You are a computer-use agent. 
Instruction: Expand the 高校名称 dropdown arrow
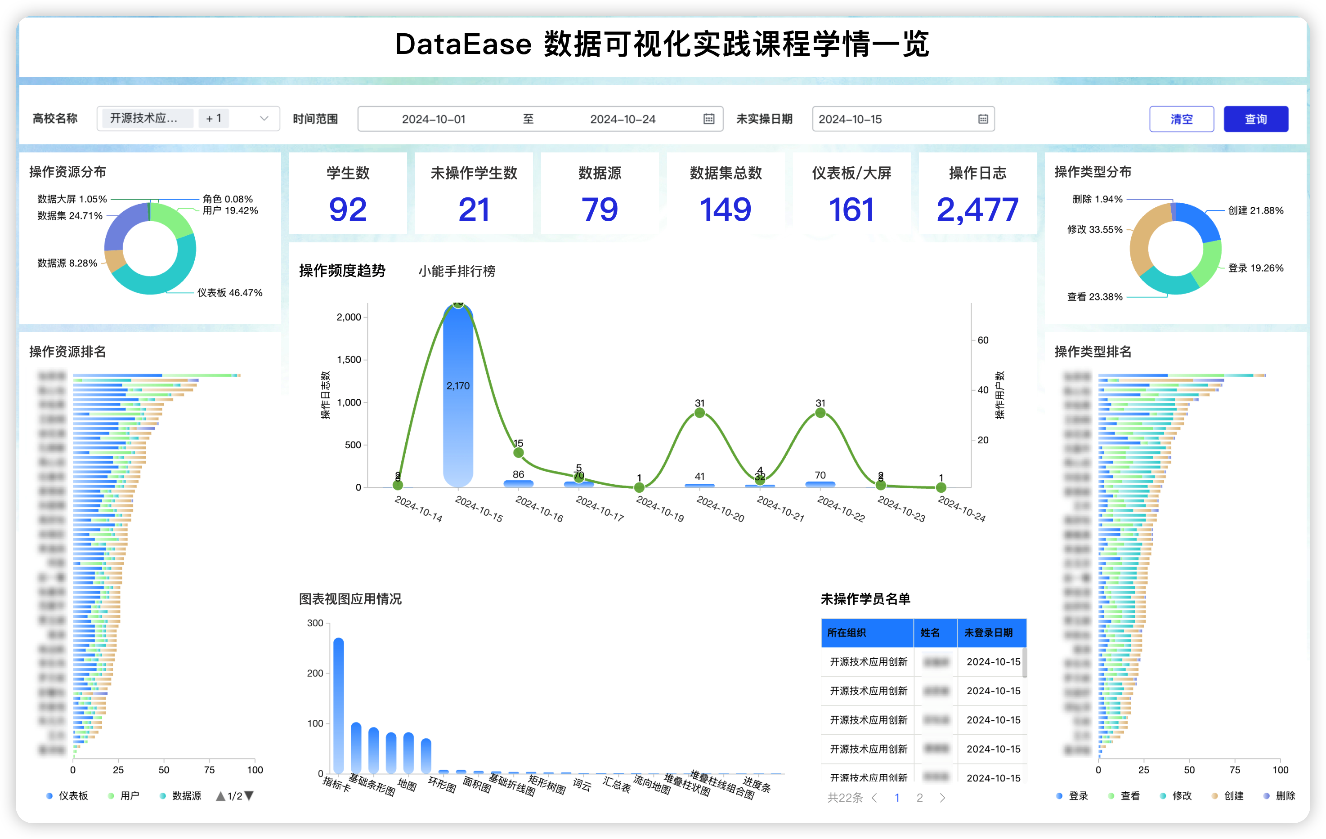coord(264,118)
